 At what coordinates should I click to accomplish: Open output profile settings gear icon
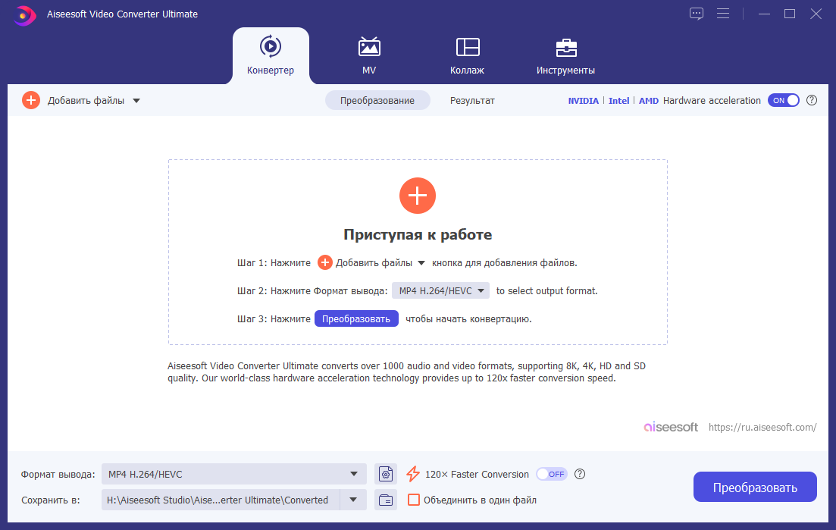[386, 474]
